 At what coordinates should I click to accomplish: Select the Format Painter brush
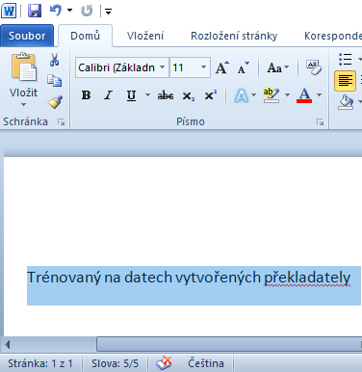pyautogui.click(x=55, y=102)
